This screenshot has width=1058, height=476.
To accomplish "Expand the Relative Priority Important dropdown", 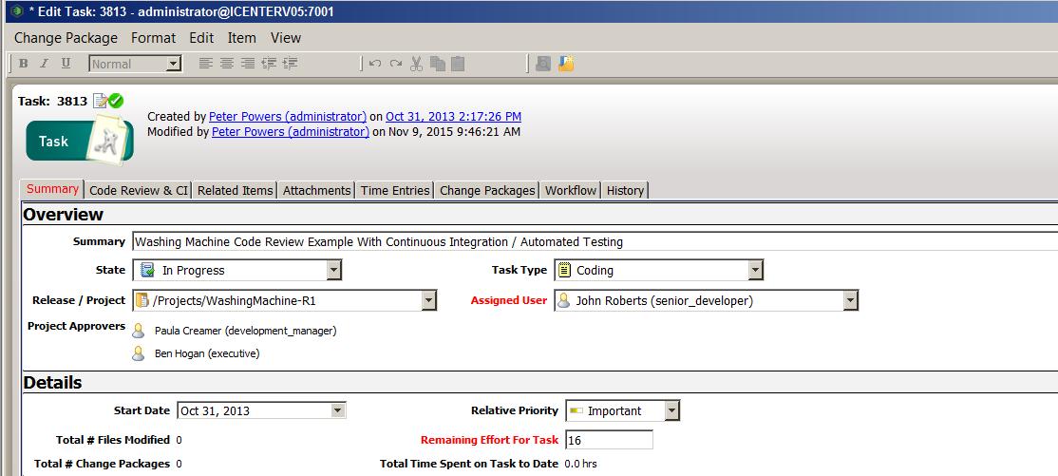I will click(x=671, y=411).
